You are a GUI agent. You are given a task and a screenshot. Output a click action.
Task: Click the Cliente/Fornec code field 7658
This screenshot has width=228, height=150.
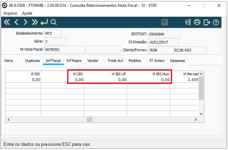click(x=161, y=50)
